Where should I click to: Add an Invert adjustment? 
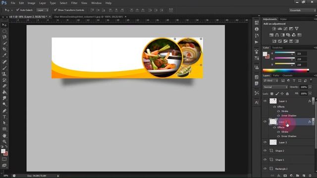[x=274, y=41]
